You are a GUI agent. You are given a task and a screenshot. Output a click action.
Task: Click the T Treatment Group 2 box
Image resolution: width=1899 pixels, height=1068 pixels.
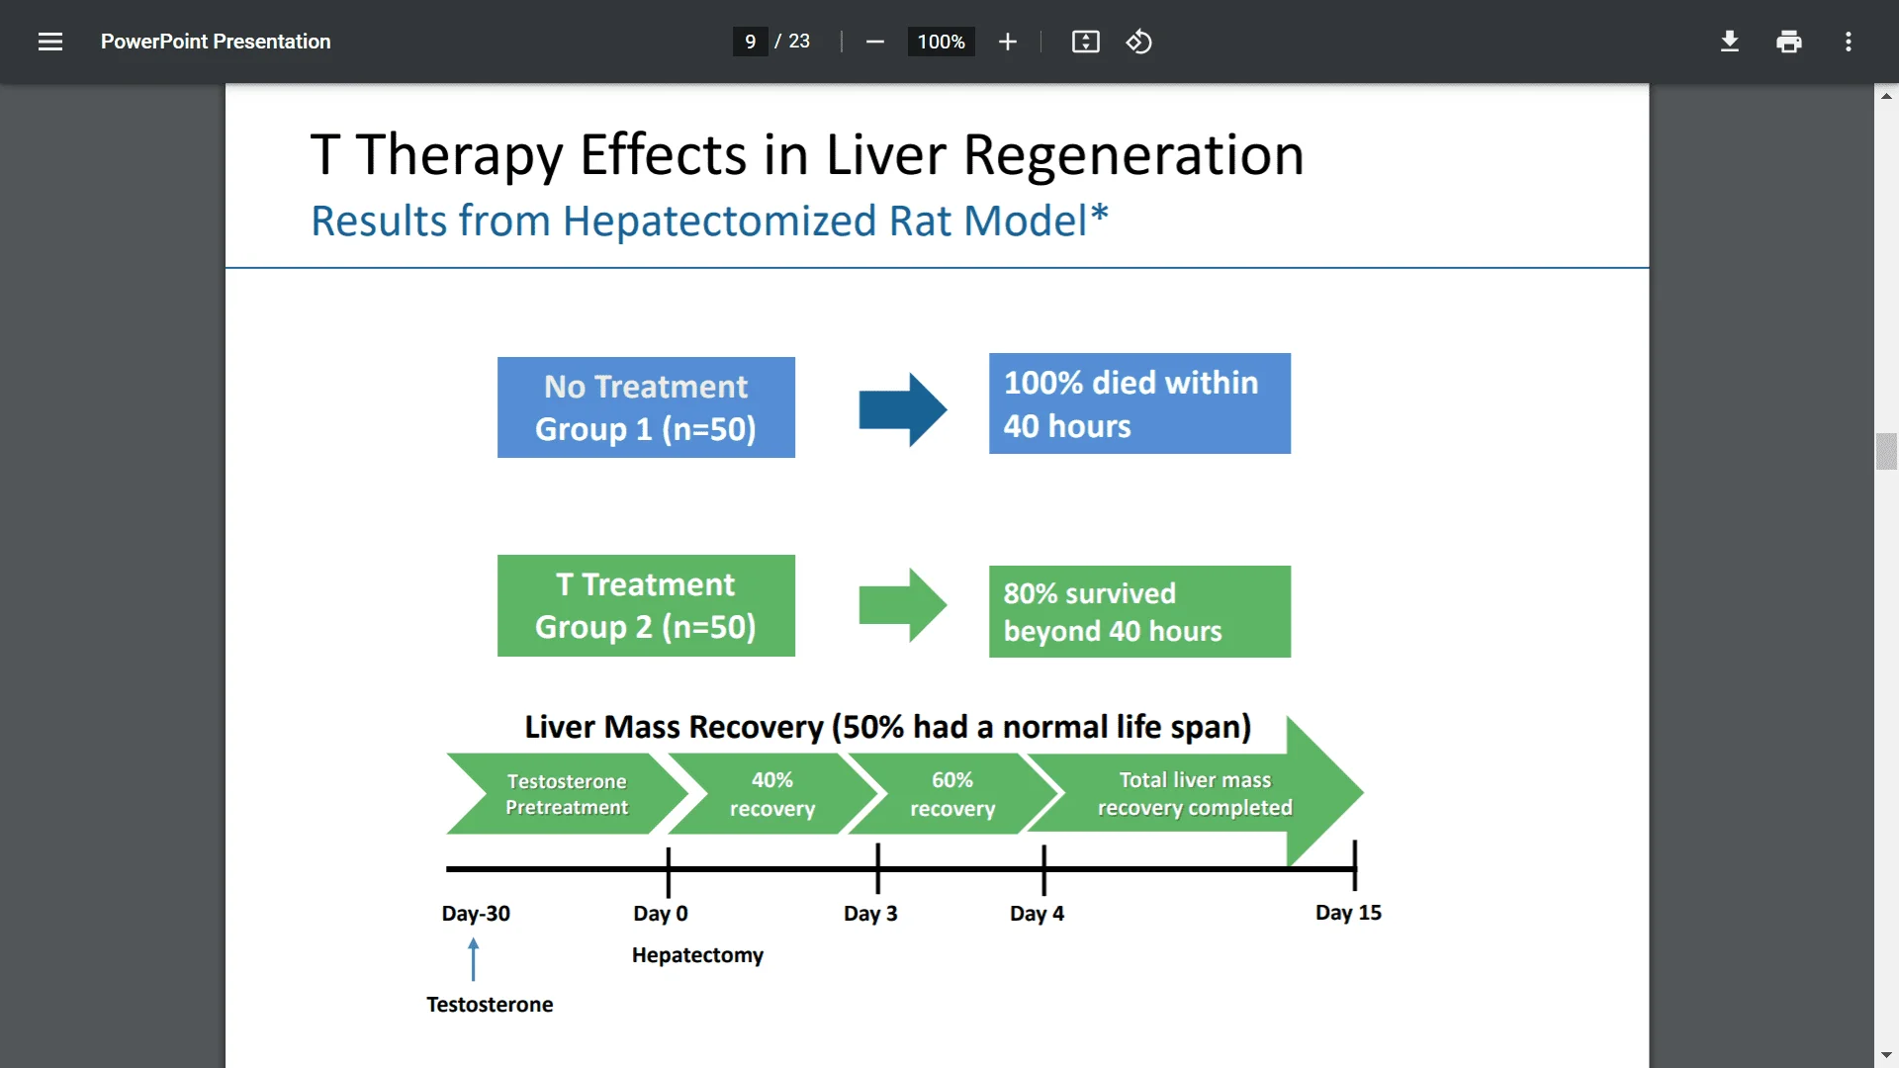[646, 605]
